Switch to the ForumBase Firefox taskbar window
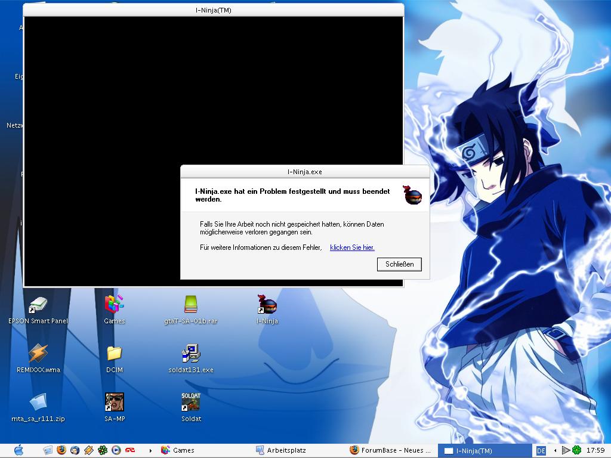 391,450
